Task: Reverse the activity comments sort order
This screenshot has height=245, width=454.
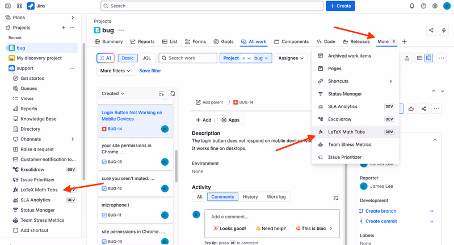Action: point(336,198)
